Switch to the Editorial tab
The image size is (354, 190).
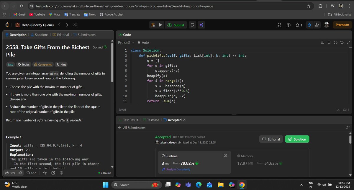60,35
